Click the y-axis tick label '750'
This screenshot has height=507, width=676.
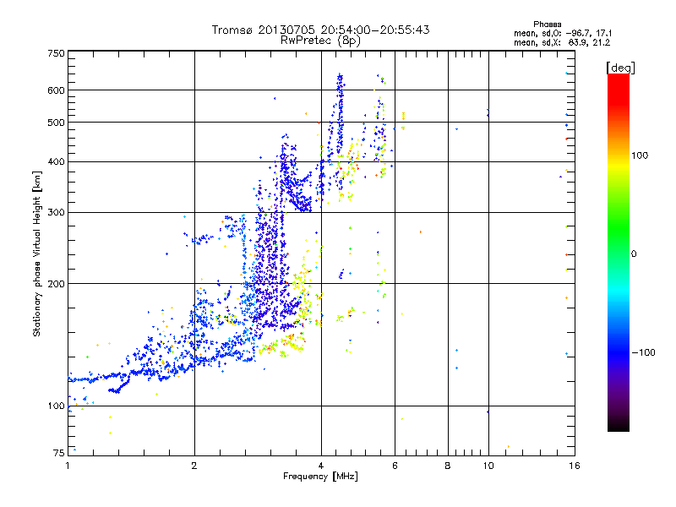click(x=56, y=54)
